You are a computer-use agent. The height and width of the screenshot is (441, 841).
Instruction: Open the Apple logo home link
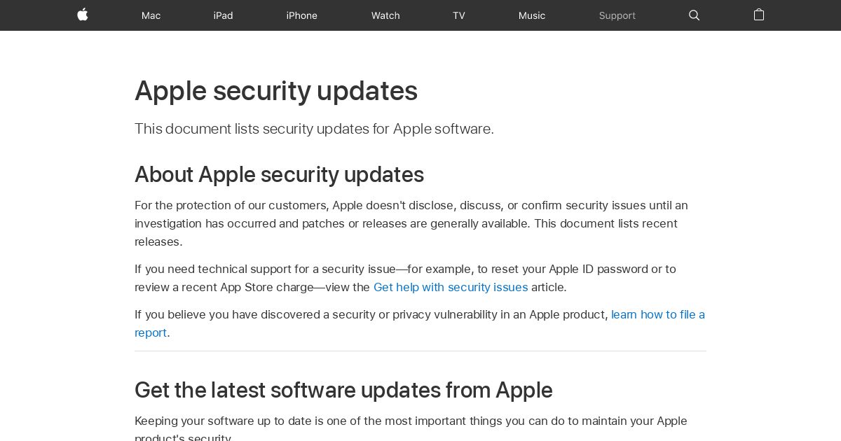pyautogui.click(x=83, y=15)
